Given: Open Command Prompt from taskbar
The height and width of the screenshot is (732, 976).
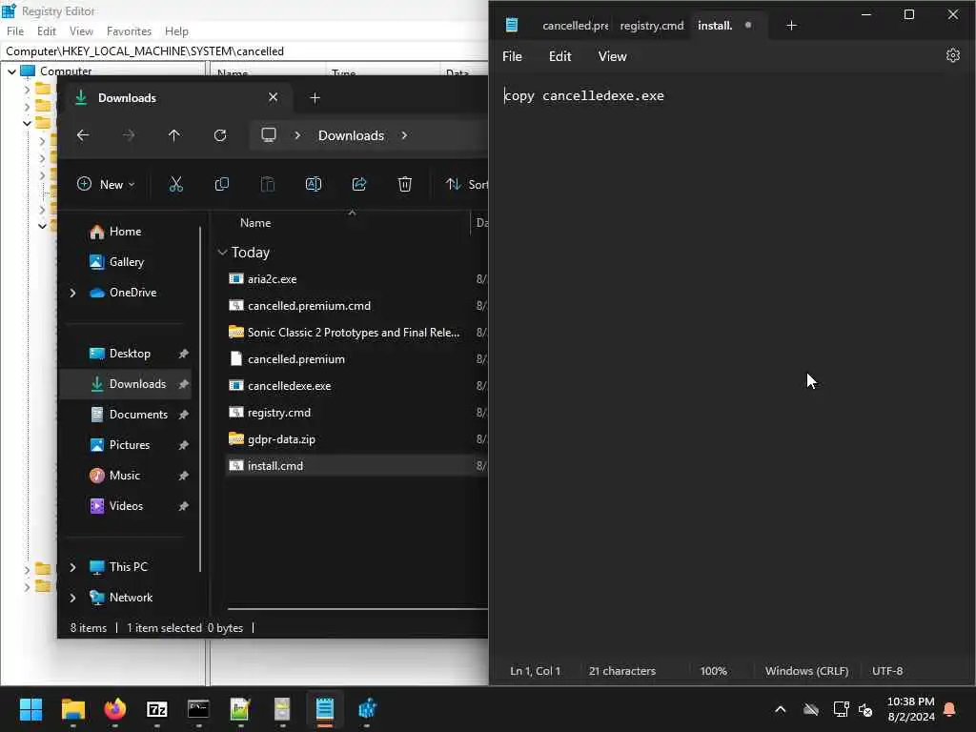Looking at the screenshot, I should coord(198,708).
